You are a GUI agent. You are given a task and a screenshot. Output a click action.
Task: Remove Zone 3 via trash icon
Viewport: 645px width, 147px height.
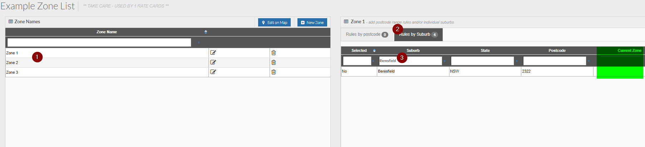[274, 72]
